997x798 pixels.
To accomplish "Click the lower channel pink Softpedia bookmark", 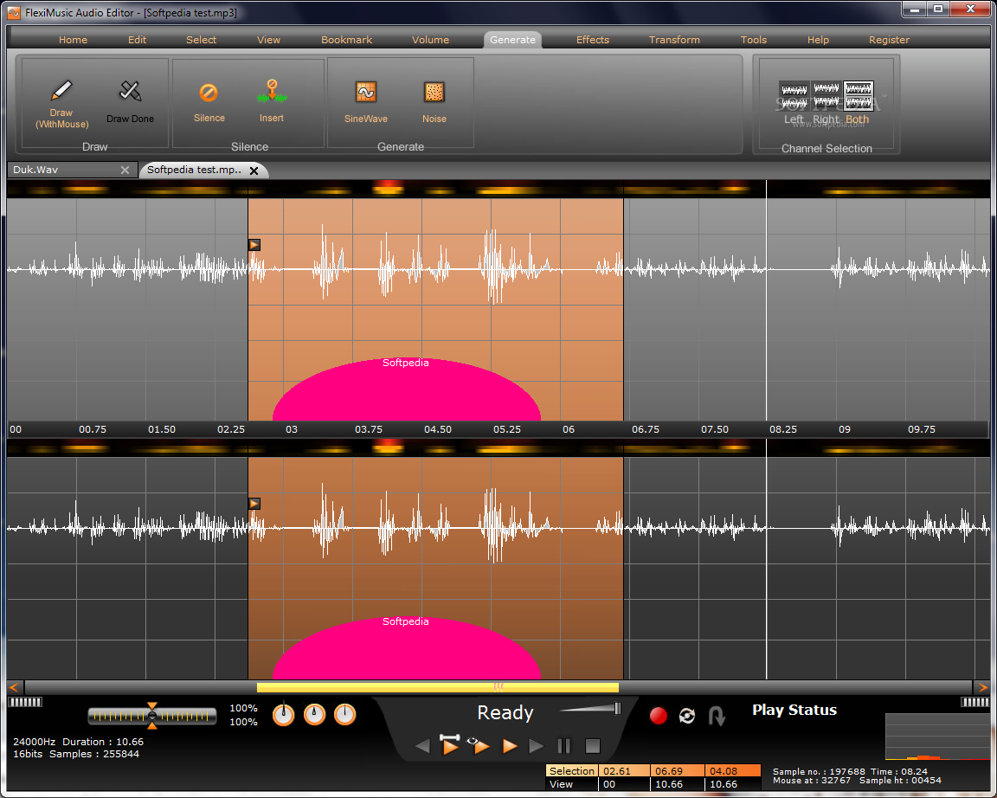I will coord(406,648).
